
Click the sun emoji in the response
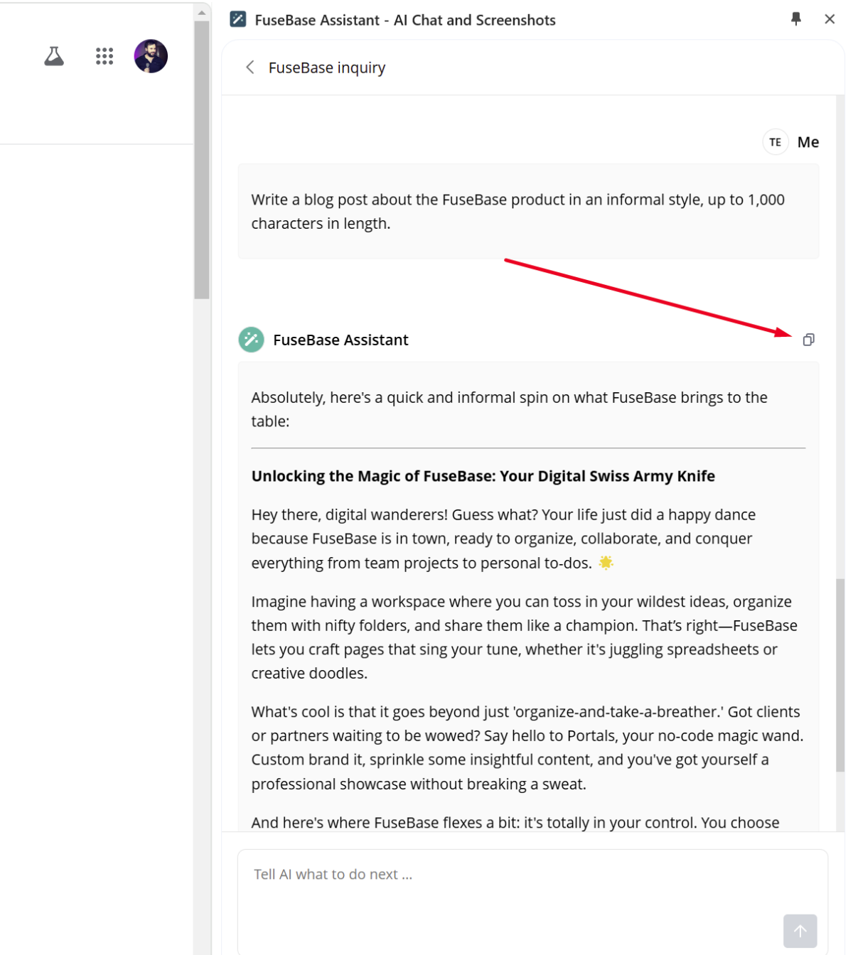pyautogui.click(x=606, y=562)
